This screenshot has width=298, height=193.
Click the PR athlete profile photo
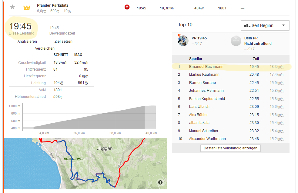183,41
